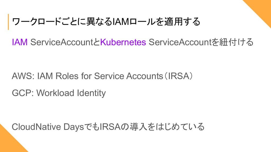Viewport: 271px width, 152px height.
Task: Click the orange vertical bar beside title
Action: click(8, 22)
